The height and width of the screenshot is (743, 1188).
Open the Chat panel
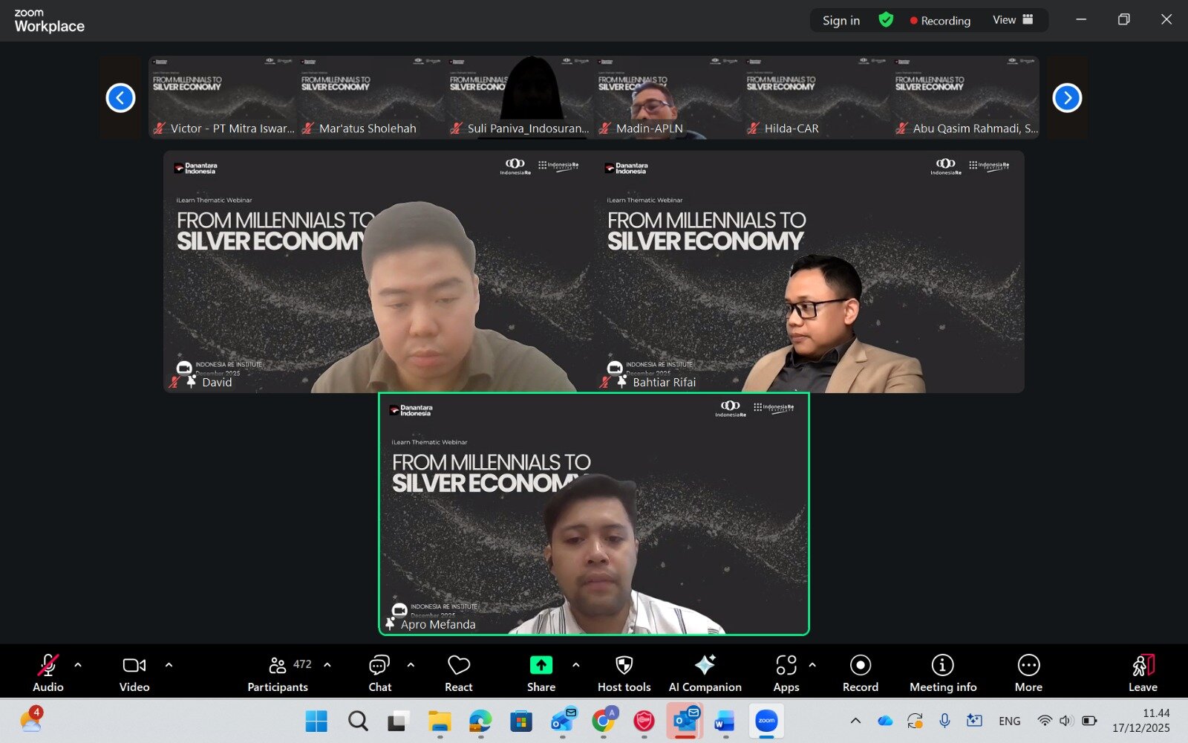coord(379,672)
